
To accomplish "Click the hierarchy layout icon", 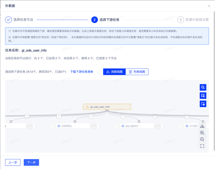I will click(x=202, y=126).
